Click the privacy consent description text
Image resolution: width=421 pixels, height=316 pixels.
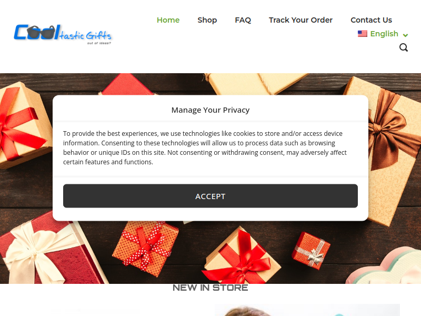coord(205,148)
